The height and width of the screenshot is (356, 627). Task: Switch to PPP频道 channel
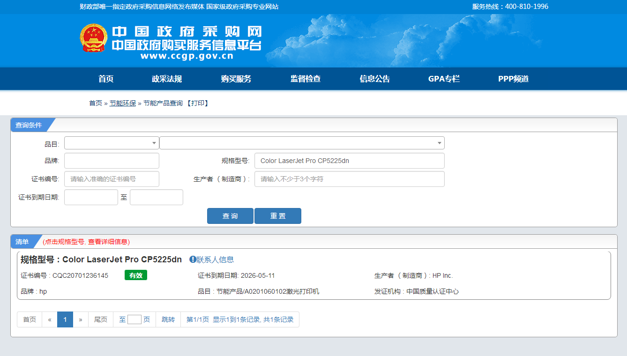click(513, 79)
